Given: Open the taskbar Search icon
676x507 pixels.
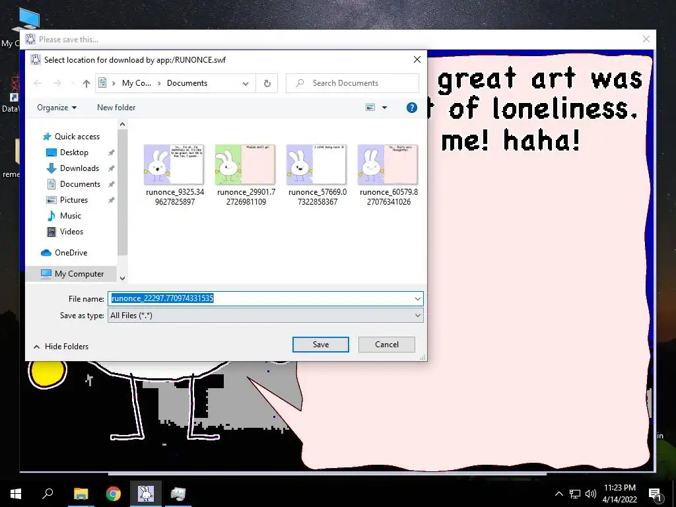Looking at the screenshot, I should (x=48, y=494).
